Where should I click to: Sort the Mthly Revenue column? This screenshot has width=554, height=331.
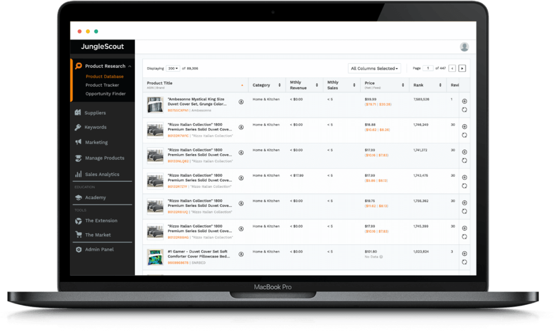[317, 85]
